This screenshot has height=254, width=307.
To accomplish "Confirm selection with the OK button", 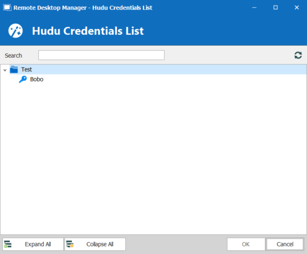I will (x=245, y=244).
